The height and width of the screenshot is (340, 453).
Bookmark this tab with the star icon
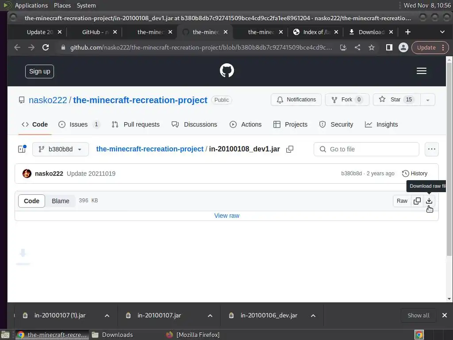coord(372,47)
